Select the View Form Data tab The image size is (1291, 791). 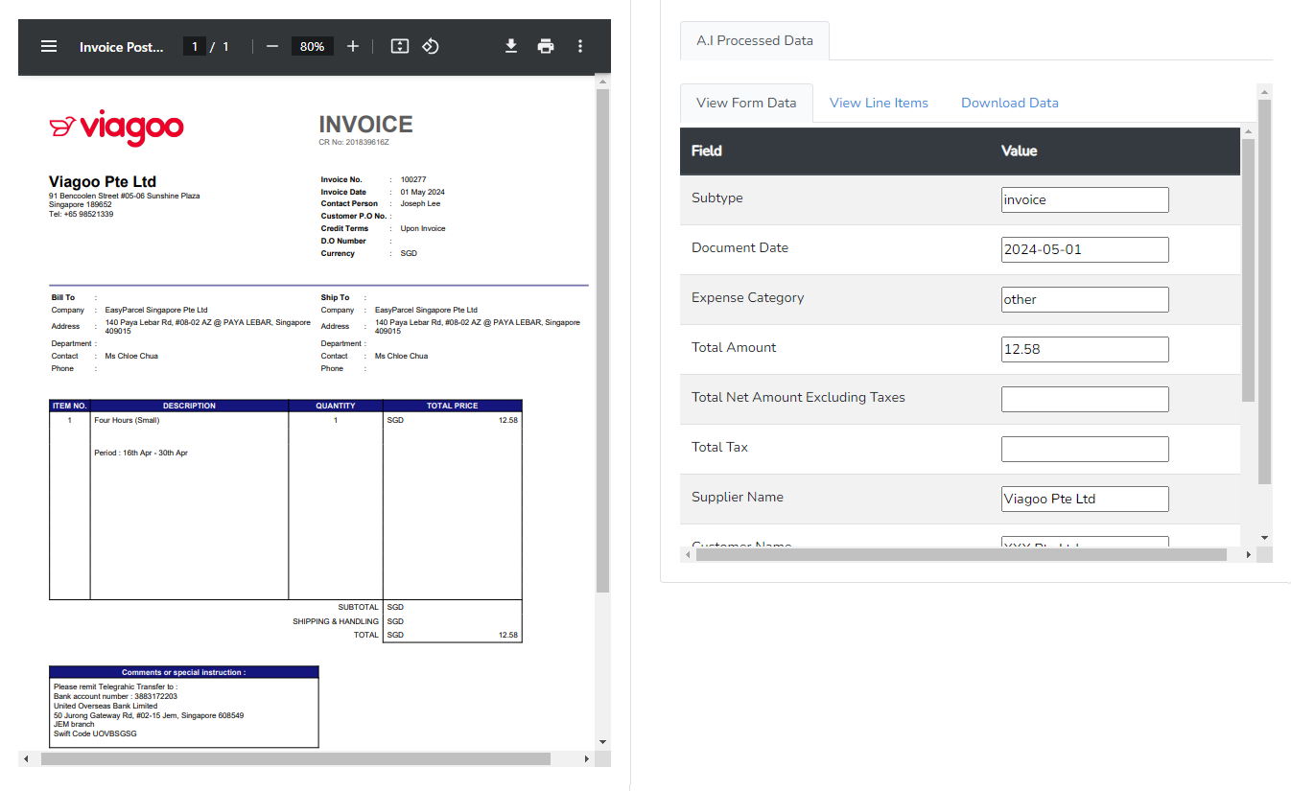click(x=746, y=103)
